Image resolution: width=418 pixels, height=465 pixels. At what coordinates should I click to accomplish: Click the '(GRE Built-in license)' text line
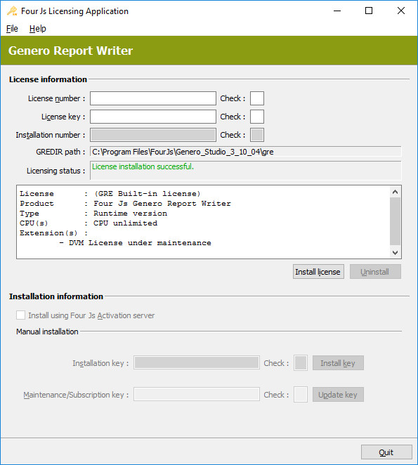point(147,194)
